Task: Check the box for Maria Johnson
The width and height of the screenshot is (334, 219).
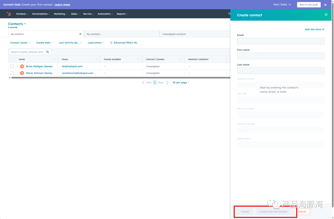Action: click(x=12, y=73)
